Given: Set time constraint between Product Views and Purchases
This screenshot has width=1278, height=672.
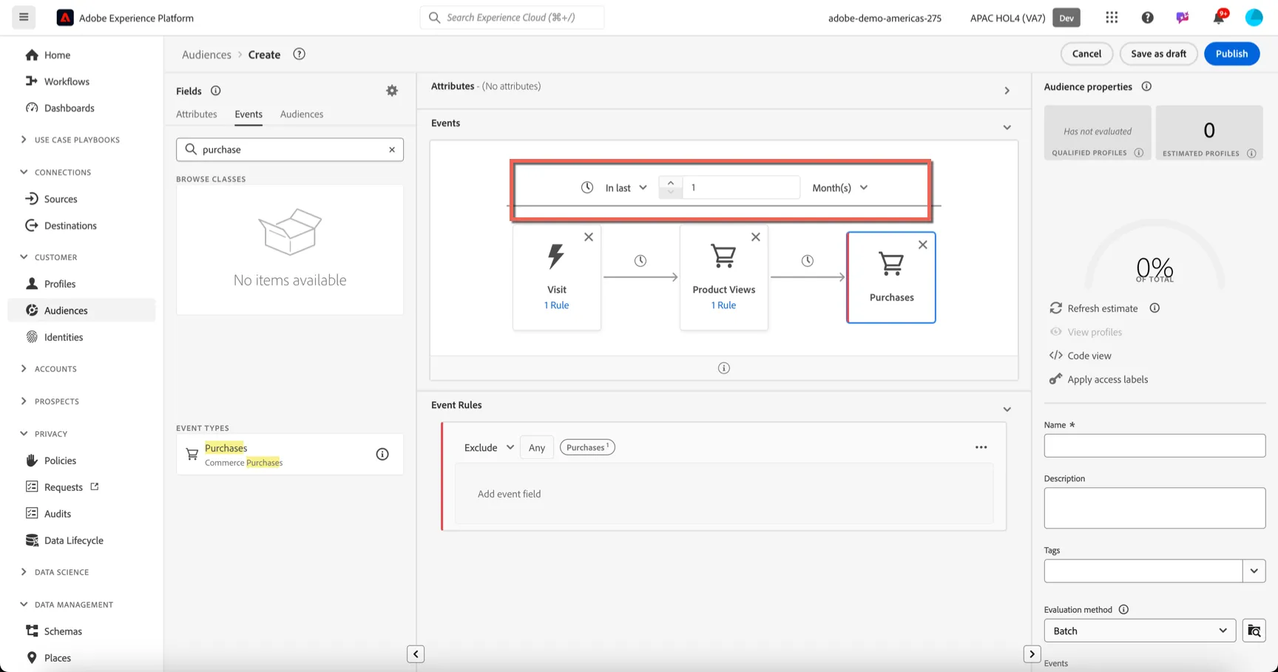Looking at the screenshot, I should (x=808, y=261).
